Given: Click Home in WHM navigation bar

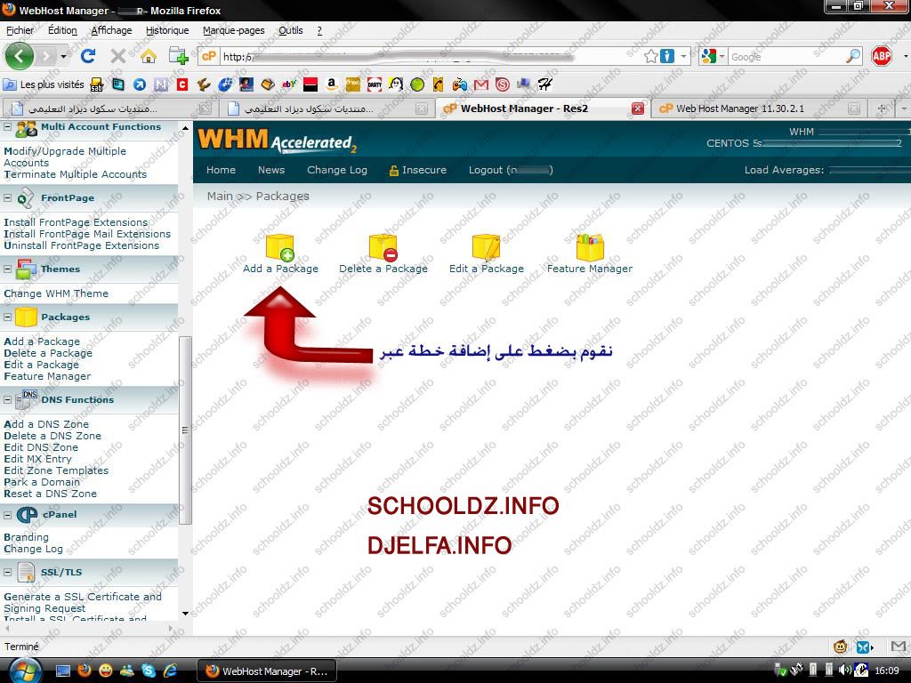Looking at the screenshot, I should [x=221, y=170].
